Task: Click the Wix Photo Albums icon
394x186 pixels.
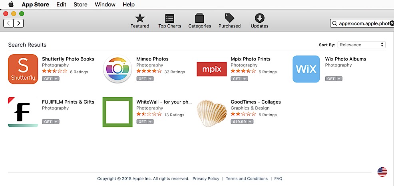Action: tap(306, 69)
